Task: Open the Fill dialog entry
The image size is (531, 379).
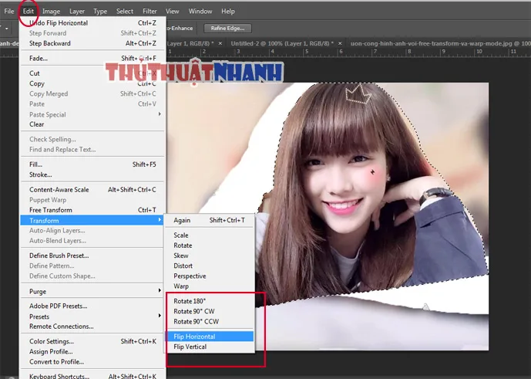Action: click(92, 164)
